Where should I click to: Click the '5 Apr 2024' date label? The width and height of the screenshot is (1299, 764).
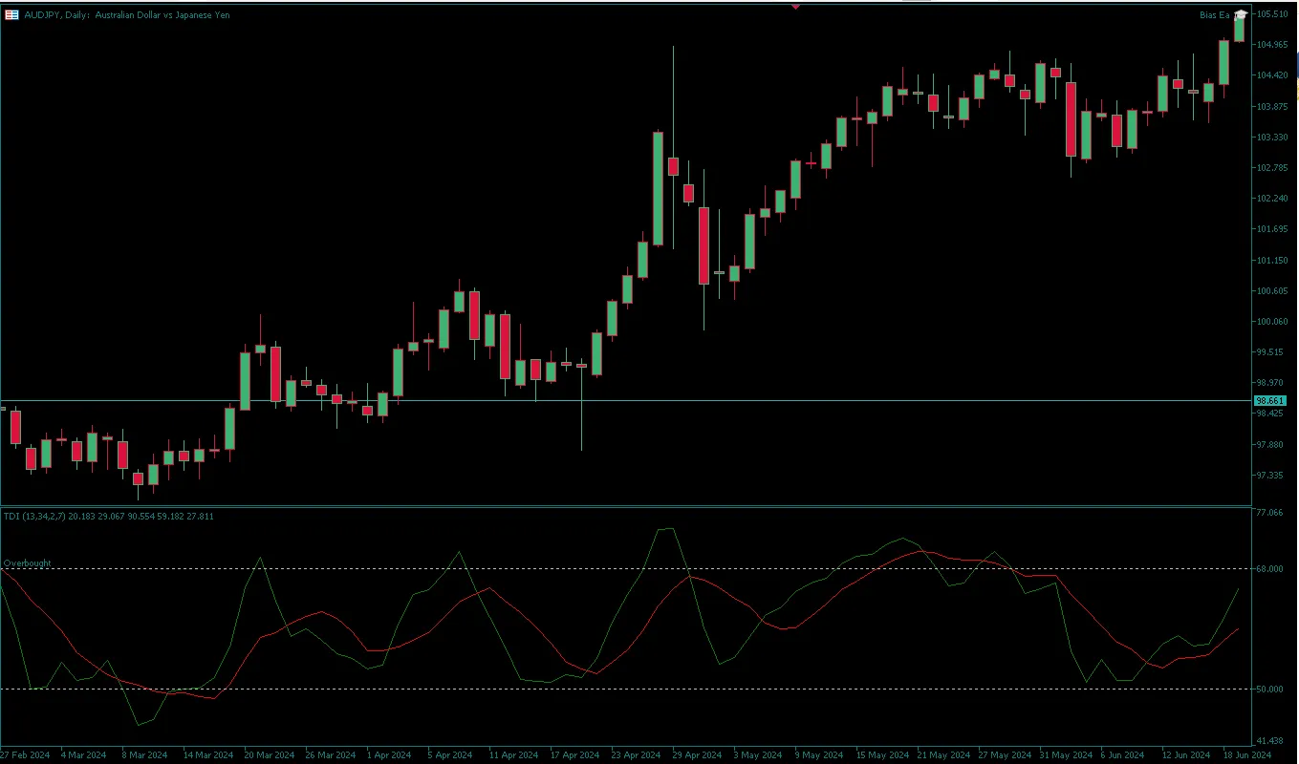pyautogui.click(x=450, y=755)
